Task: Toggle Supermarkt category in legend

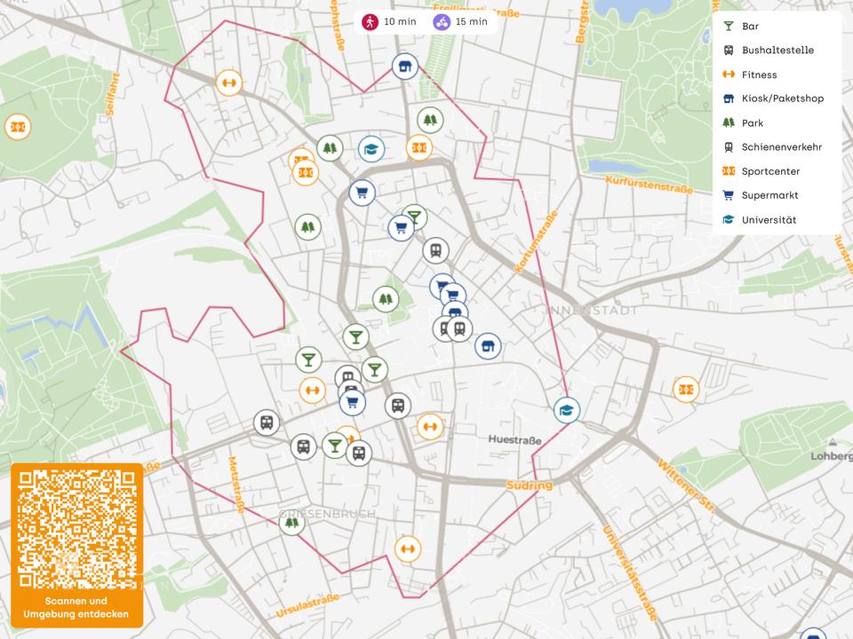Action: pos(769,195)
